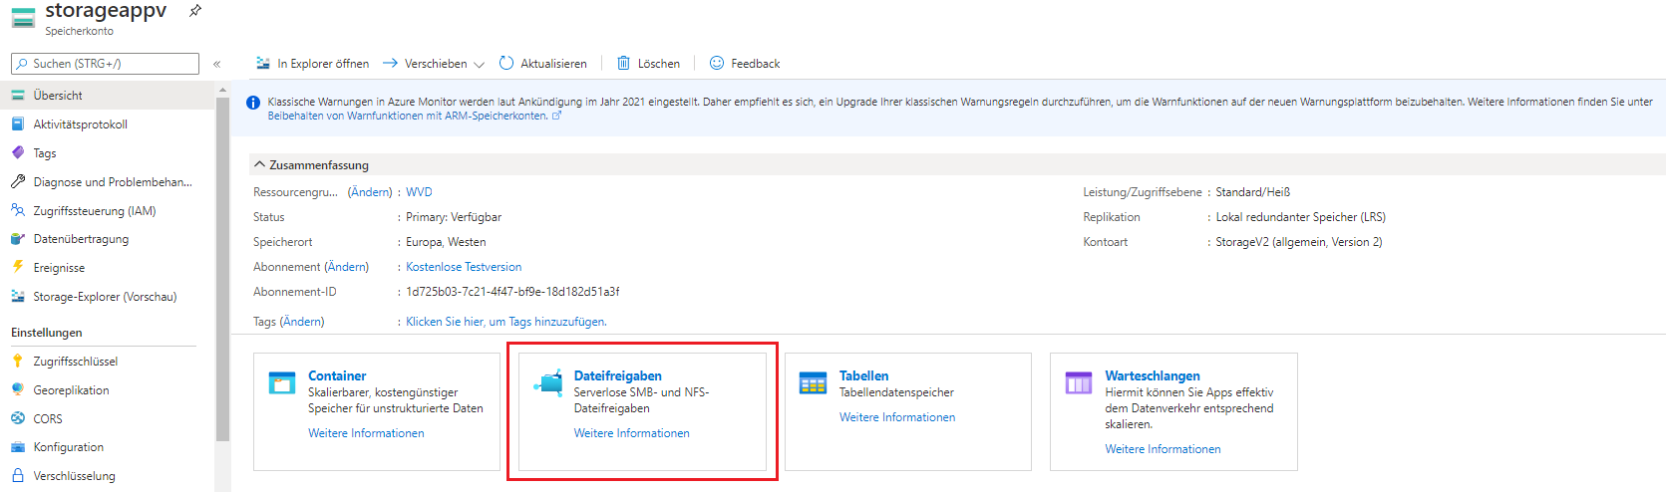Click the Warteschlangen tile icon

pyautogui.click(x=1079, y=383)
